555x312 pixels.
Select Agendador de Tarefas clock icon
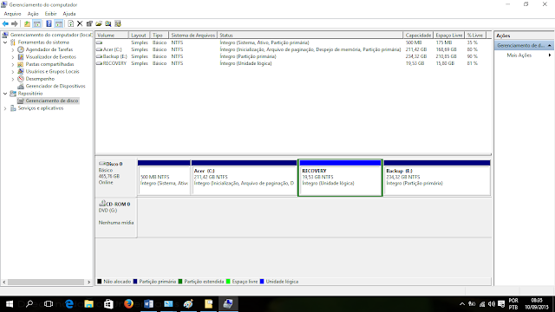(x=21, y=49)
